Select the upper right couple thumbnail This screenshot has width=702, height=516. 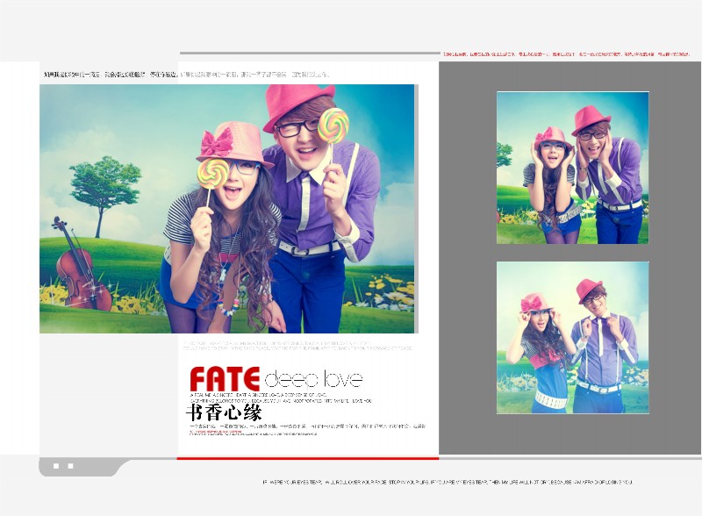[572, 168]
